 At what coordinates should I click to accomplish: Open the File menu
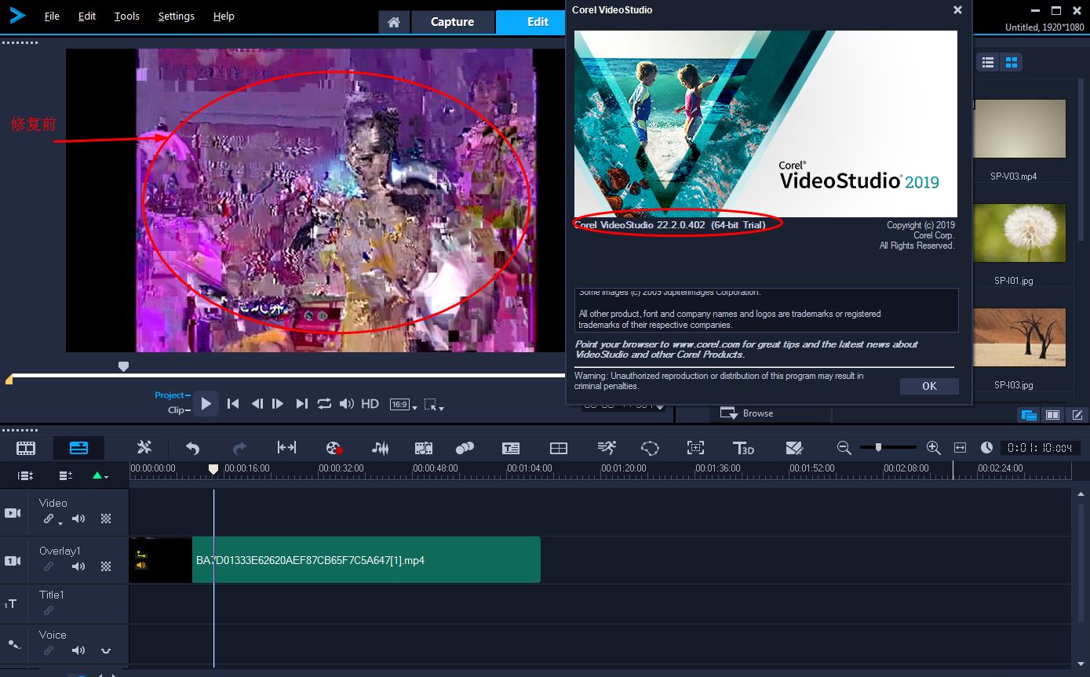pos(52,16)
